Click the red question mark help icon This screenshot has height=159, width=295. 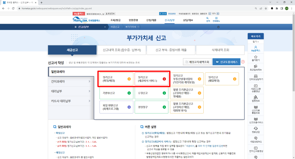(x=243, y=62)
